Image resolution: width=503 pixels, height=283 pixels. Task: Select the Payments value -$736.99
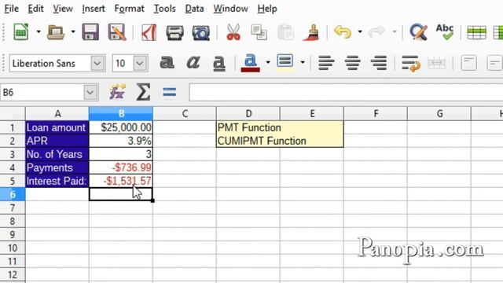(121, 167)
